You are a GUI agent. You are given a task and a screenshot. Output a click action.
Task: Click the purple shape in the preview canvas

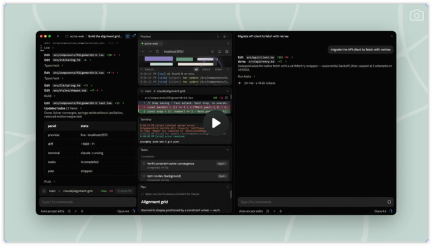click(159, 59)
